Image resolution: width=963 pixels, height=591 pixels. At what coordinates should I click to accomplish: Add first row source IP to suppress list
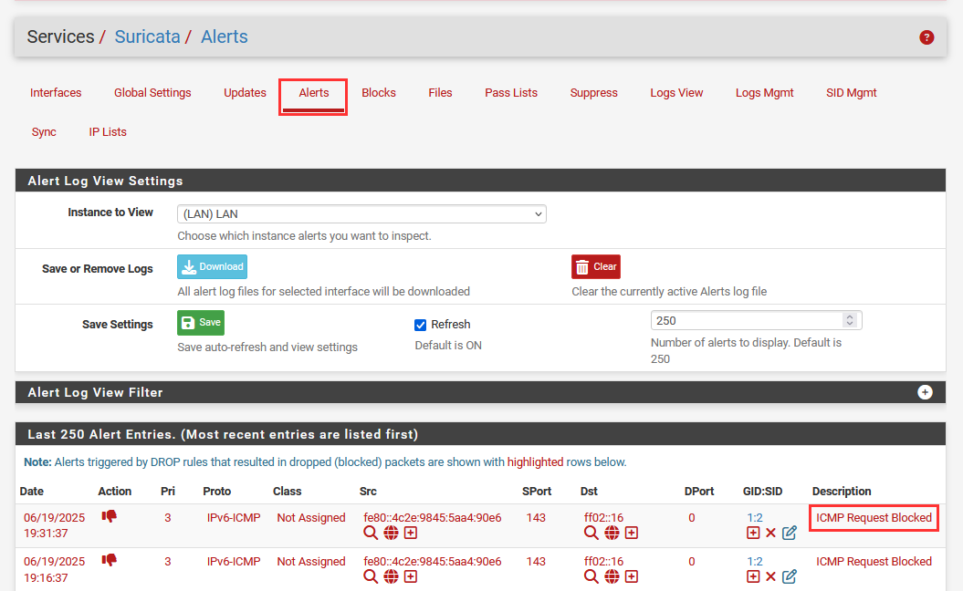[x=411, y=533]
